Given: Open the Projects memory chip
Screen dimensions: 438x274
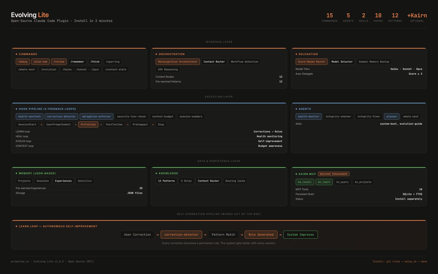Looking at the screenshot, I should click(24, 181).
